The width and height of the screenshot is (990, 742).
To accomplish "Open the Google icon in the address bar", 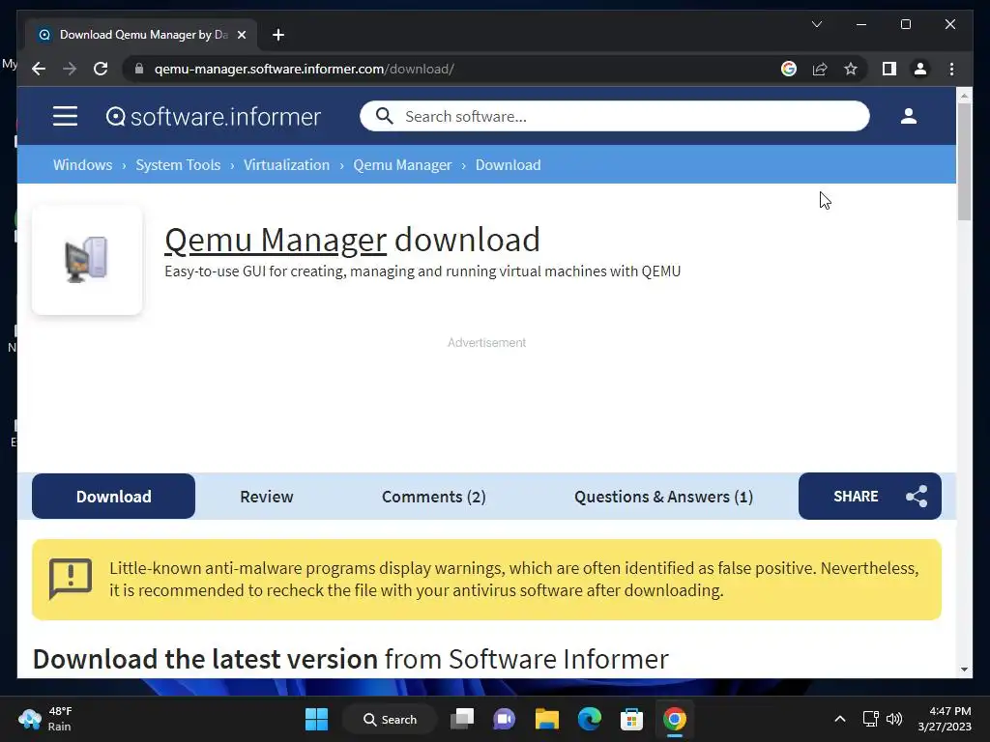I will coord(789,69).
